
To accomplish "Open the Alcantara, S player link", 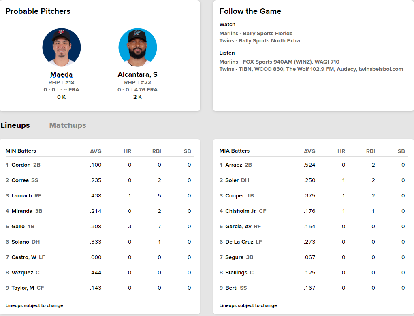I will tap(137, 74).
